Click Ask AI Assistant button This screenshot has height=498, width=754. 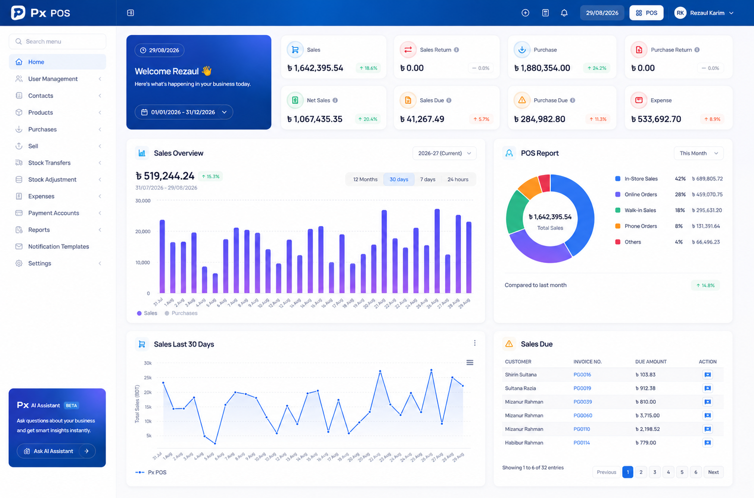tap(56, 451)
